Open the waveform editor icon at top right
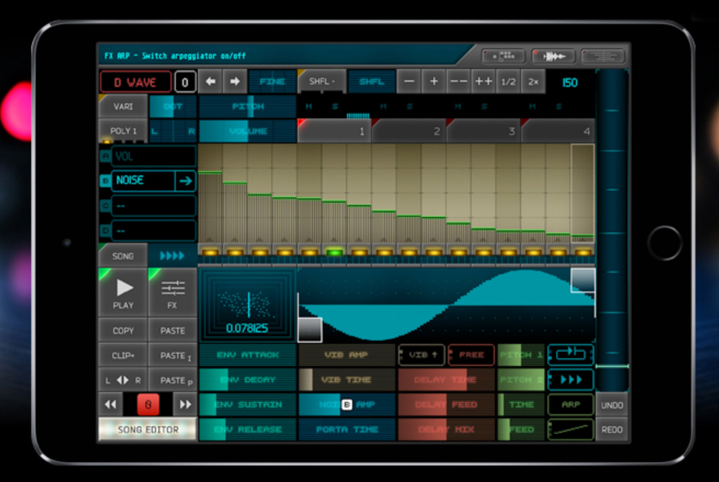 [555, 55]
